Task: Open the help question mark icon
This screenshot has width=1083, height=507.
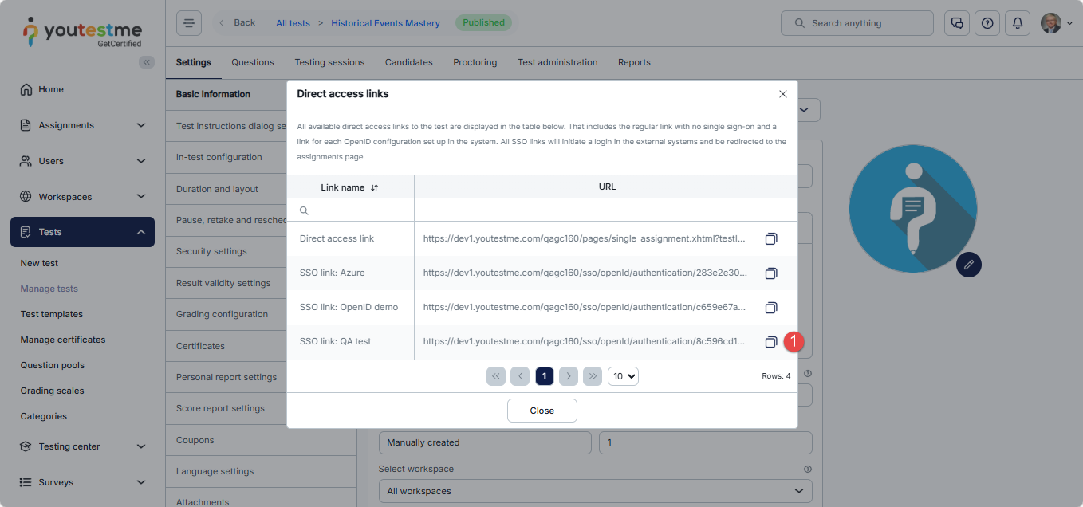Action: (x=987, y=23)
